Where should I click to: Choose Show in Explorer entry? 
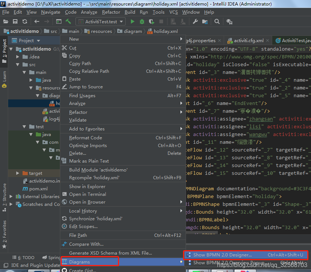[123, 187]
